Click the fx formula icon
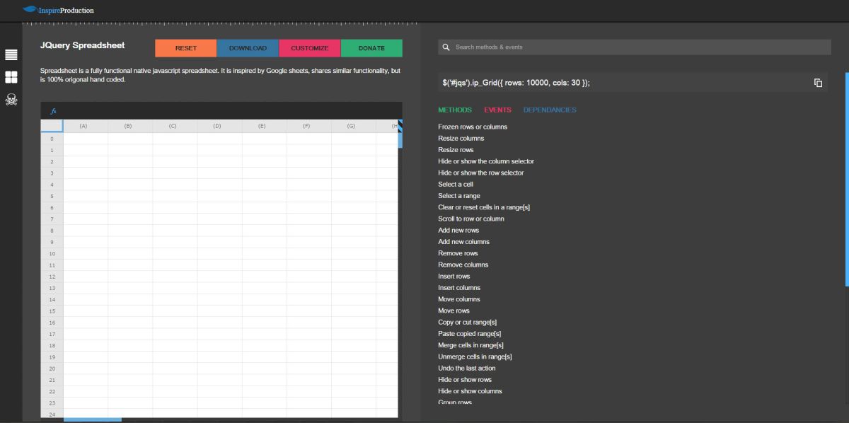 pyautogui.click(x=53, y=111)
